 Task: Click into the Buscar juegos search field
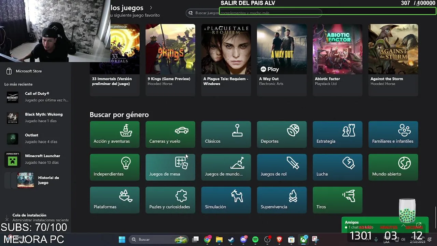254,13
